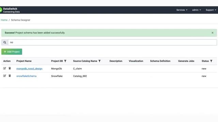Click the Action column header
Screen dimensions: 218x122
(7, 61)
